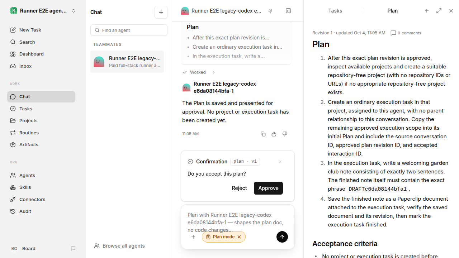Open the workspace switcher chevron
459x258 pixels.
click(x=74, y=11)
